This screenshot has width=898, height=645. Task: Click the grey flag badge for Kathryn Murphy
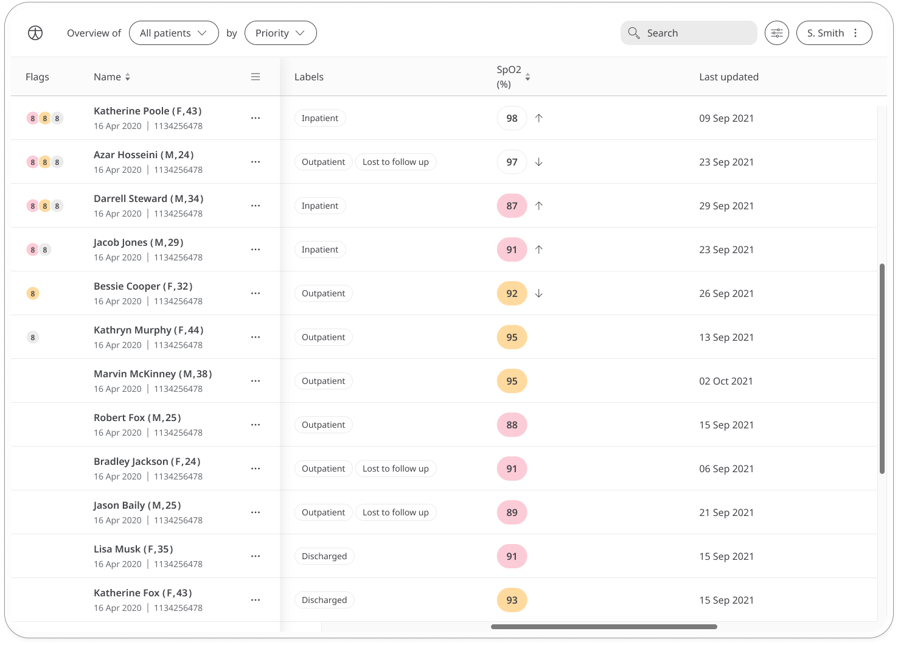[x=33, y=337]
